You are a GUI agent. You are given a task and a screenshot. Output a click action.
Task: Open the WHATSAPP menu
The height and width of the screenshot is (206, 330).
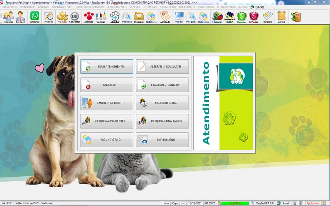pos(27,7)
